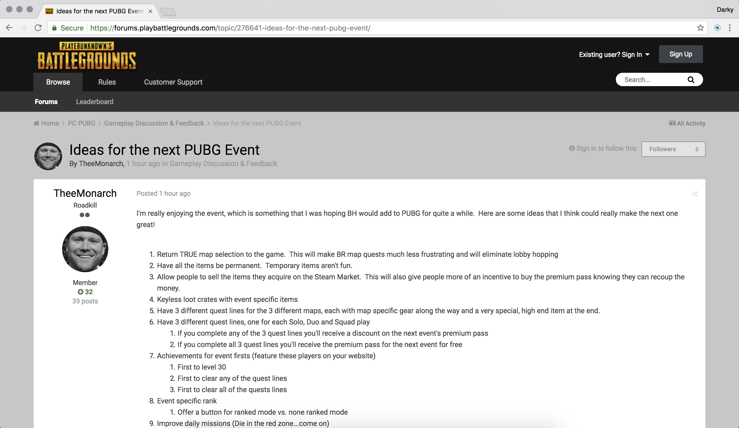Open TheeMonarch author link under title
Image resolution: width=739 pixels, height=428 pixels.
pos(101,164)
